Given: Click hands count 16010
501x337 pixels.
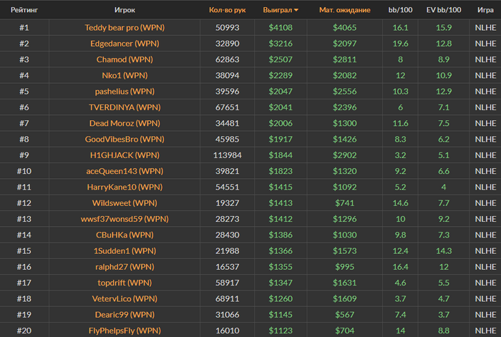Looking at the screenshot, I should pyautogui.click(x=227, y=331).
